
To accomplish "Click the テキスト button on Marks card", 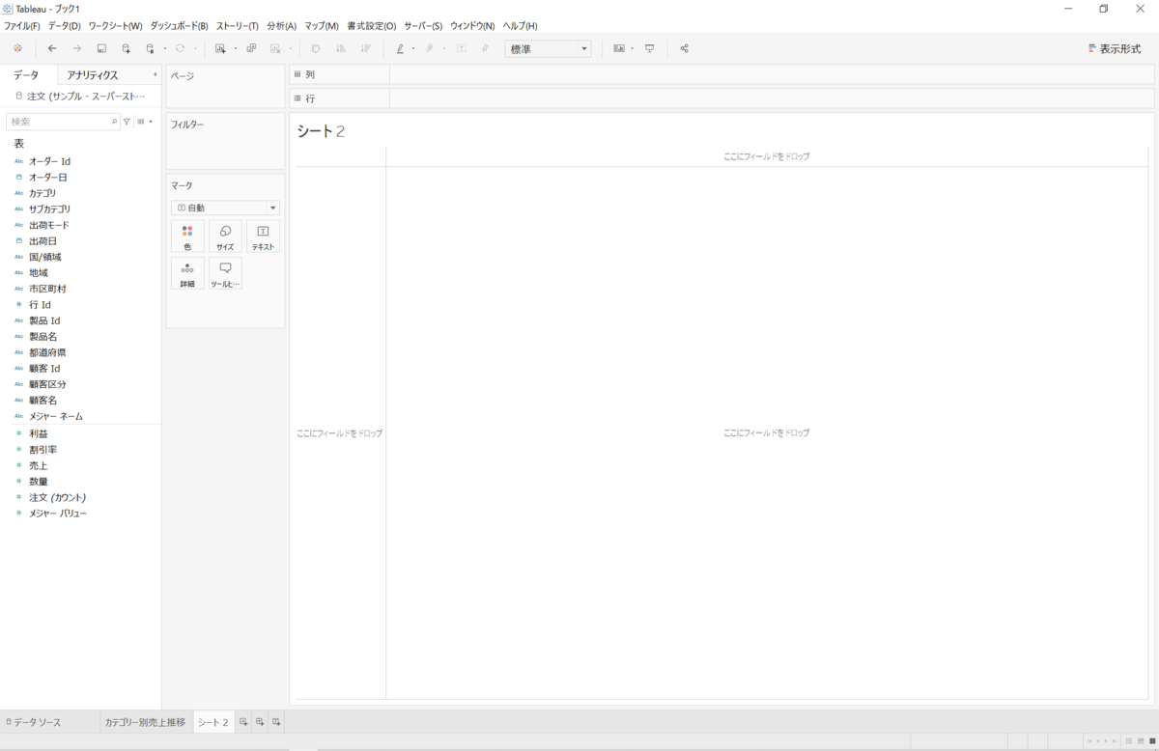I will point(263,236).
